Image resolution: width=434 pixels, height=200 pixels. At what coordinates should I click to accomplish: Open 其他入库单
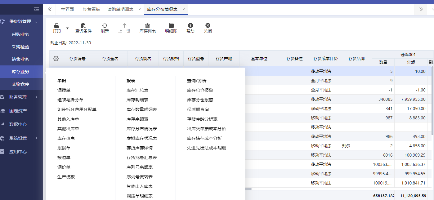pos(68,119)
